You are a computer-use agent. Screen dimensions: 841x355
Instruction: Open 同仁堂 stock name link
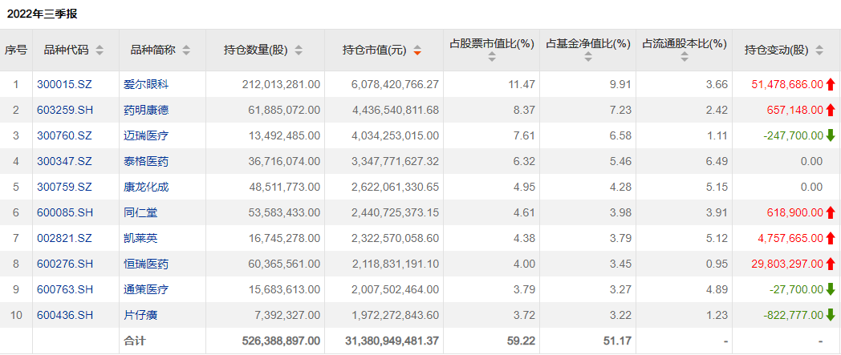point(140,212)
